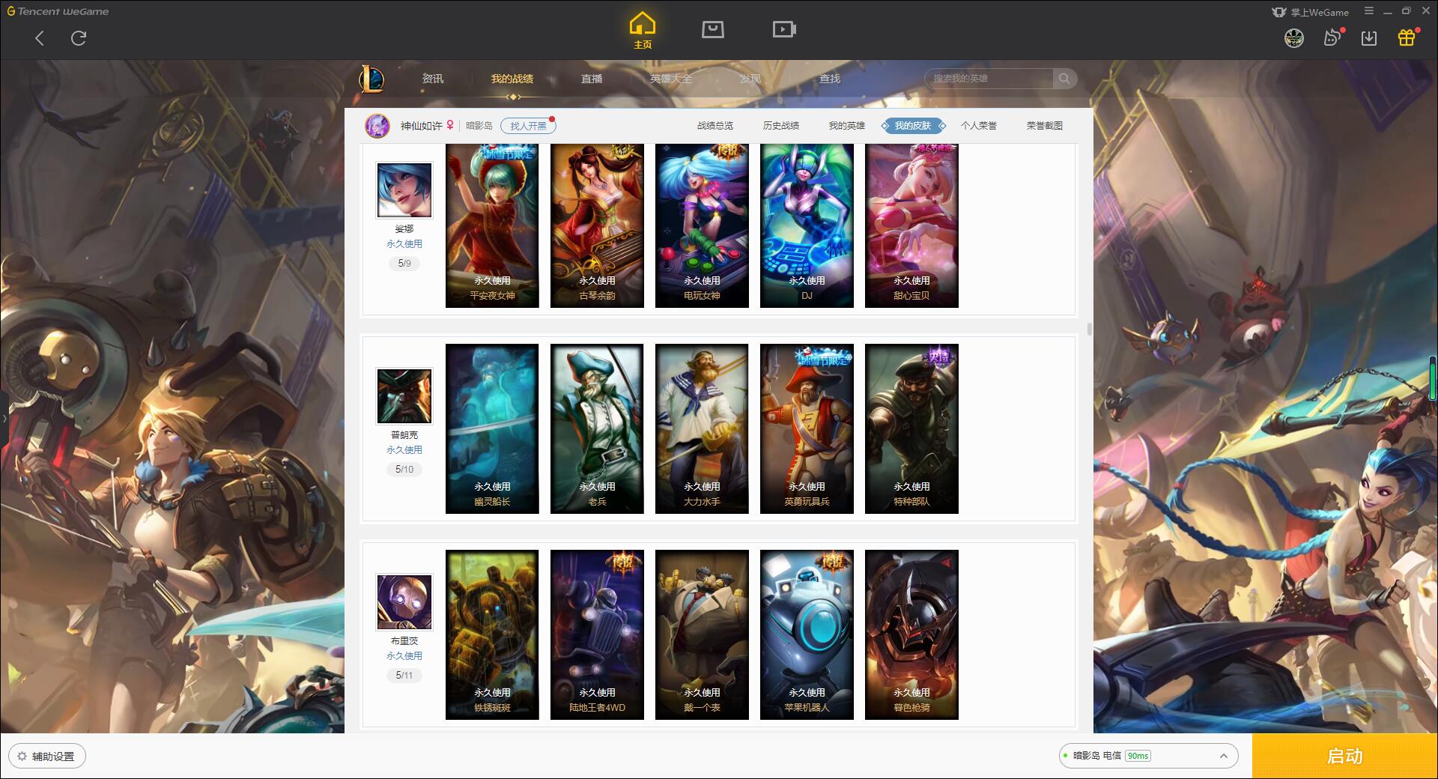Click the search magnifier button

1064,79
